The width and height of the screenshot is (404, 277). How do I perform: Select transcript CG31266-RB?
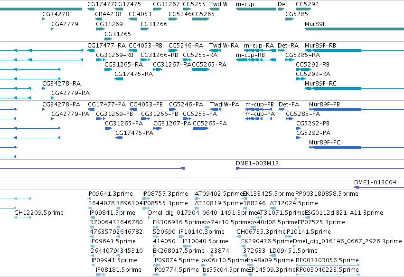click(159, 55)
